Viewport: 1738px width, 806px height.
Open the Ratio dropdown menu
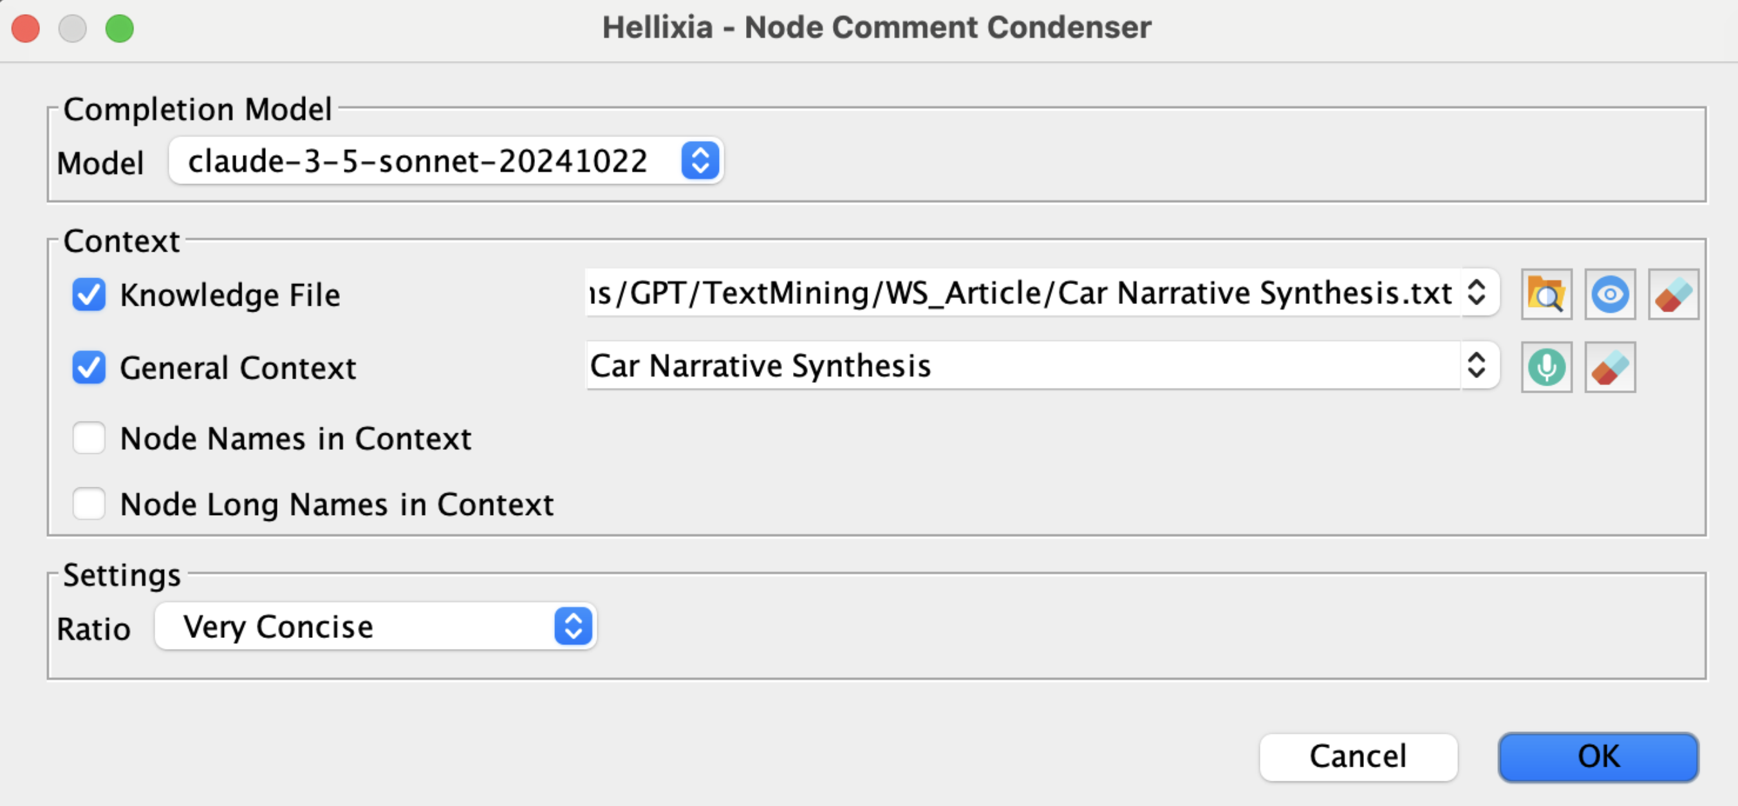click(573, 626)
